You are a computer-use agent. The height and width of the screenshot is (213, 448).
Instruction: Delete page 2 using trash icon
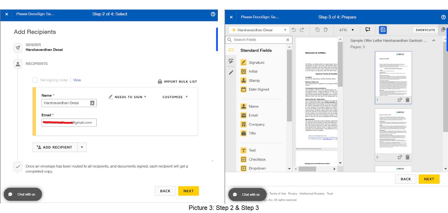[x=408, y=157]
